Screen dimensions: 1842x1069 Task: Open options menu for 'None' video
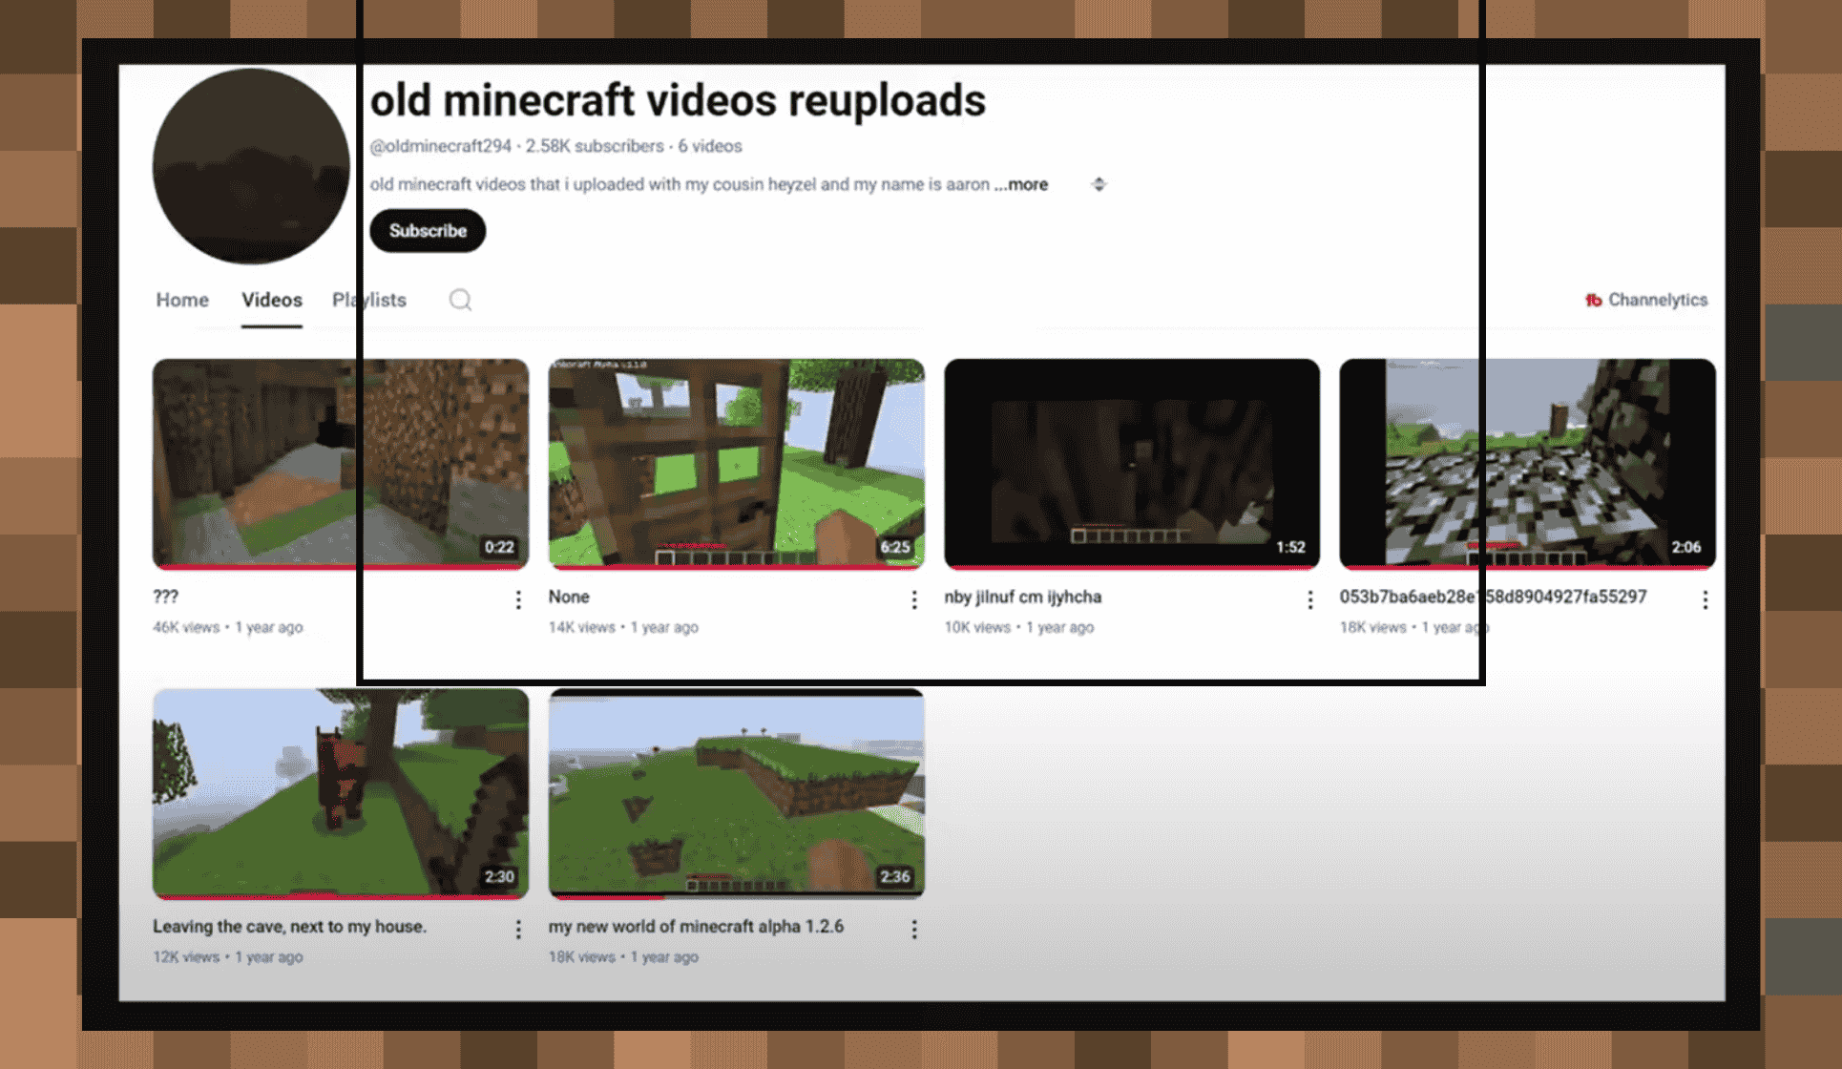point(914,599)
